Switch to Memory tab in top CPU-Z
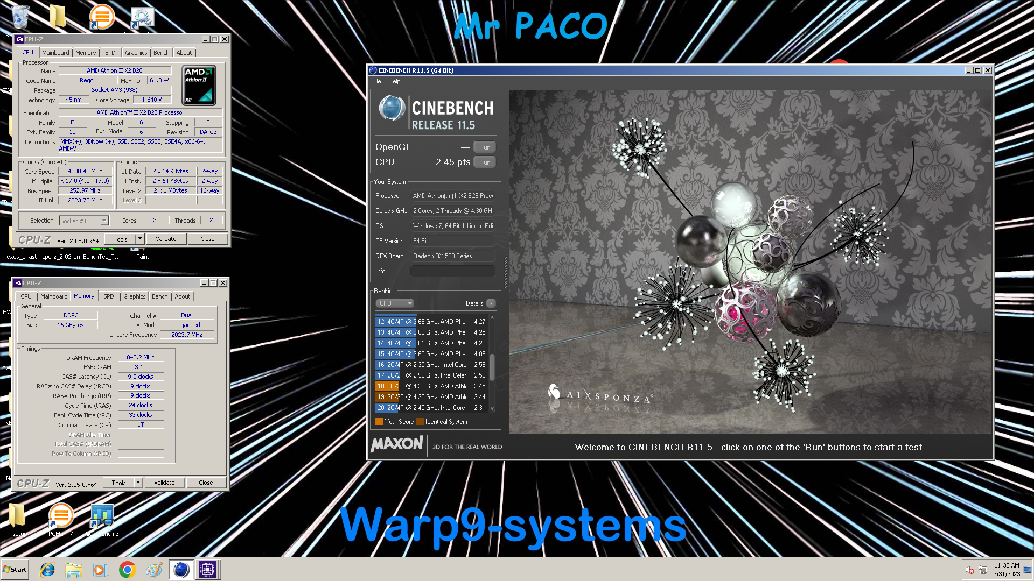 pos(86,53)
